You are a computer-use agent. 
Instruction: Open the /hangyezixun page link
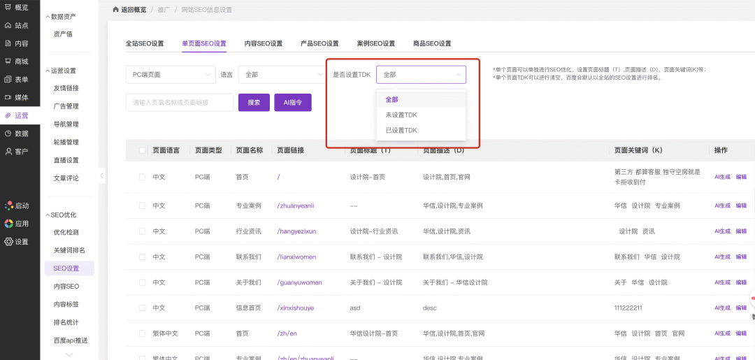(x=296, y=231)
